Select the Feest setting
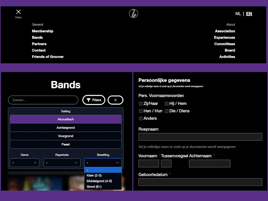268x201 pixels. tap(66, 144)
